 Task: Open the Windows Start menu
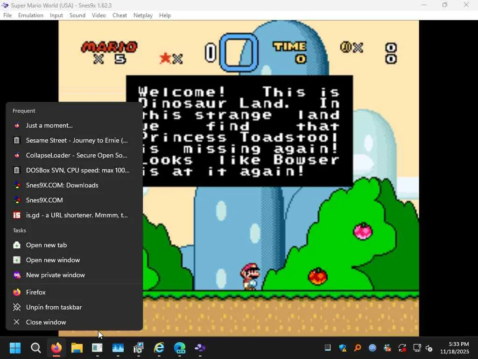[x=15, y=348]
